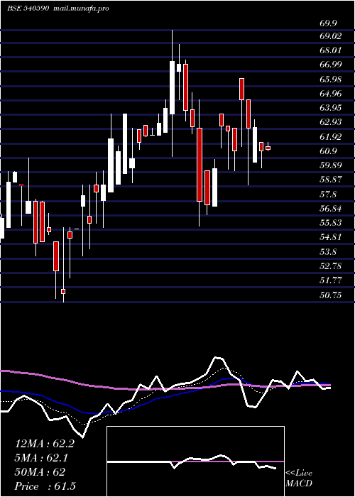The image size is (355, 497).
Task: Click the 51.77 price axis label
Action: click(331, 280)
